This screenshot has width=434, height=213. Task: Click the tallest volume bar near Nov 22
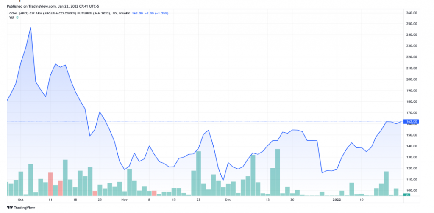pos(198,173)
